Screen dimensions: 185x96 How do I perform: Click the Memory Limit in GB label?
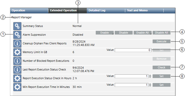click(35, 52)
